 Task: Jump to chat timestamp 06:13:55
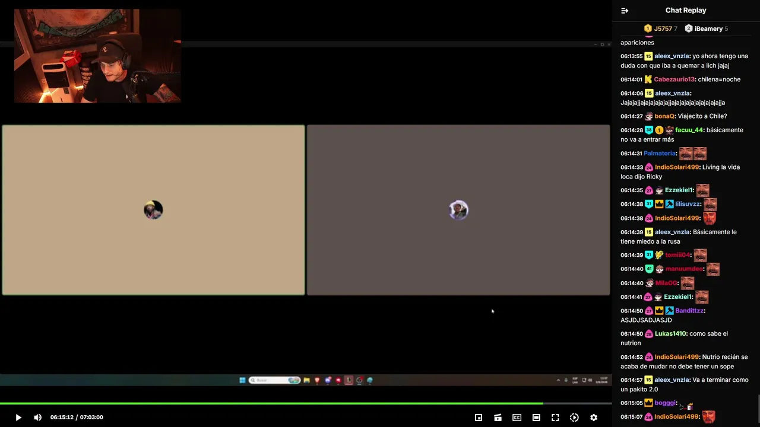632,56
